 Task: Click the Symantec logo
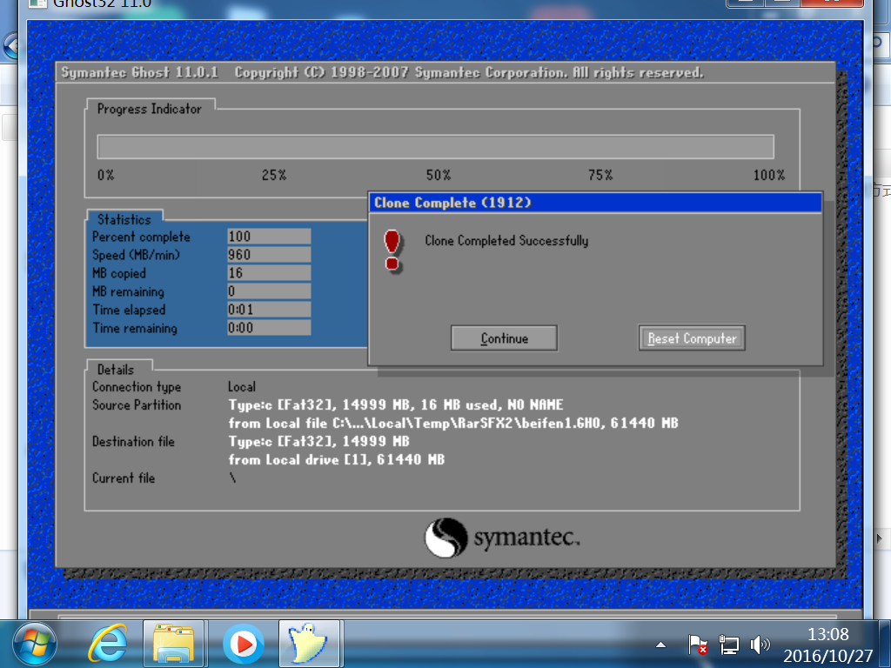(x=502, y=538)
